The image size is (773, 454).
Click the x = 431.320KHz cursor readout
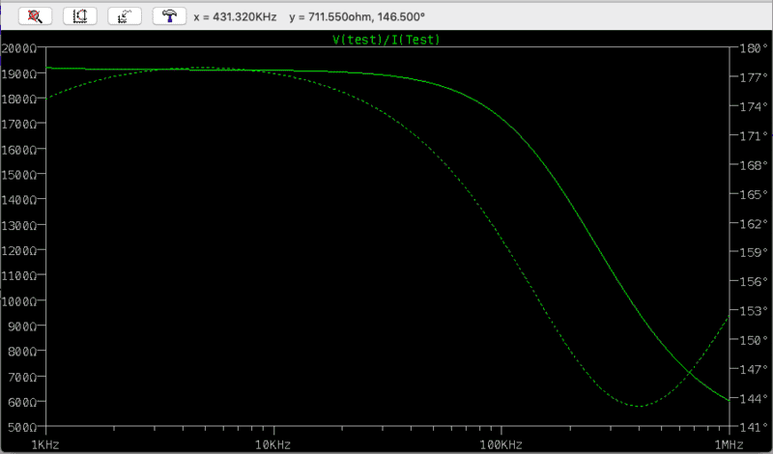pos(235,16)
